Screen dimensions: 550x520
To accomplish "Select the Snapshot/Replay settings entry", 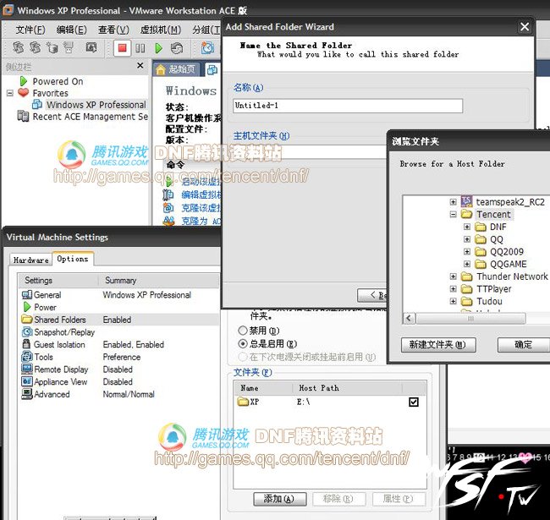I will [x=64, y=332].
